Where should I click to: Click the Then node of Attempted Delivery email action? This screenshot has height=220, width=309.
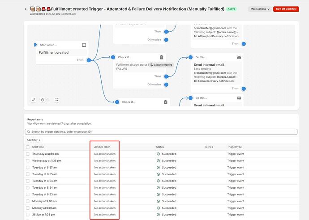point(244,44)
